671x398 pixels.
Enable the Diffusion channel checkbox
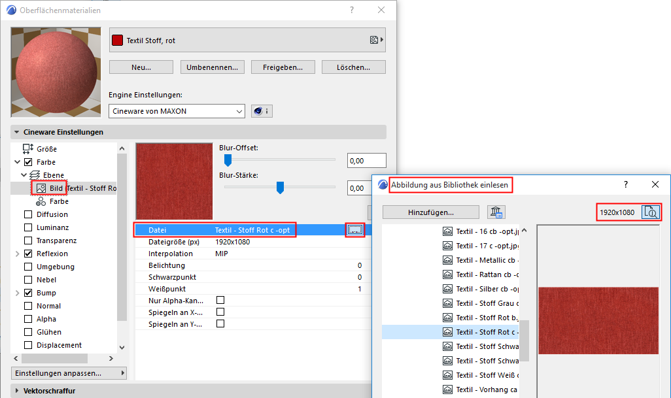28,214
